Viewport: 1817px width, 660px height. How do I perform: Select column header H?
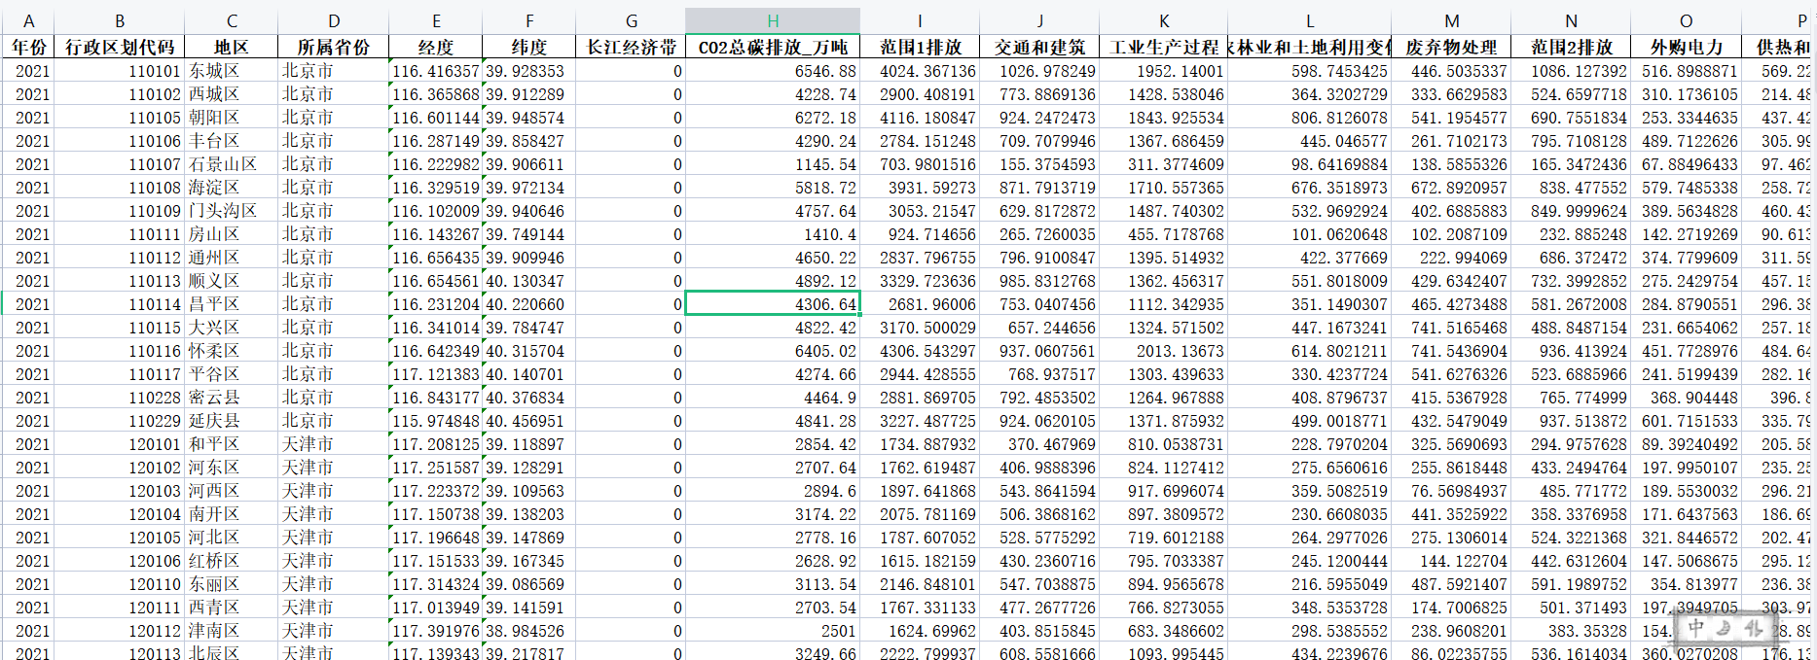[773, 20]
